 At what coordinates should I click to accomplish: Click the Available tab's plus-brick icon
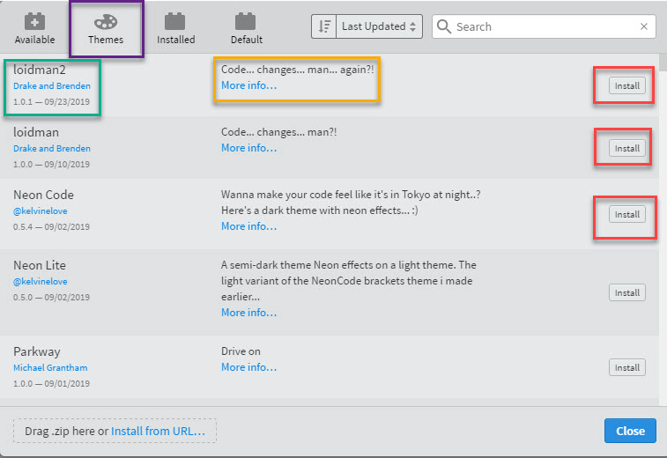35,21
